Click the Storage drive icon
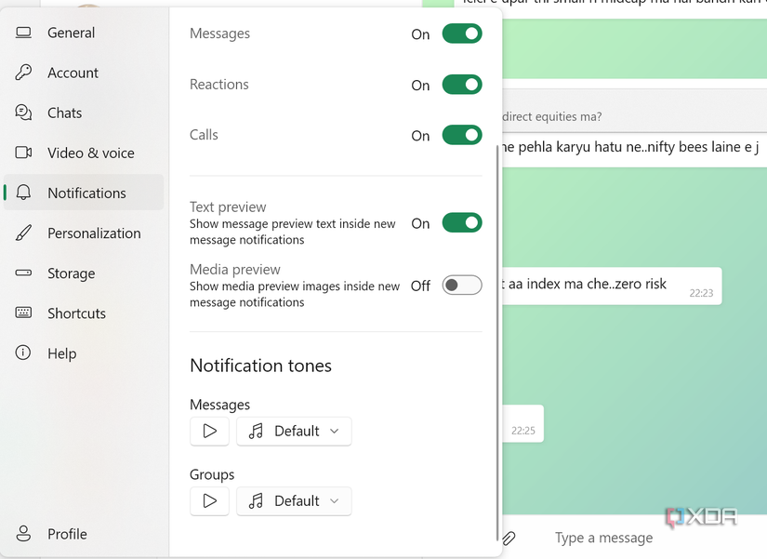767x559 pixels. pos(23,273)
